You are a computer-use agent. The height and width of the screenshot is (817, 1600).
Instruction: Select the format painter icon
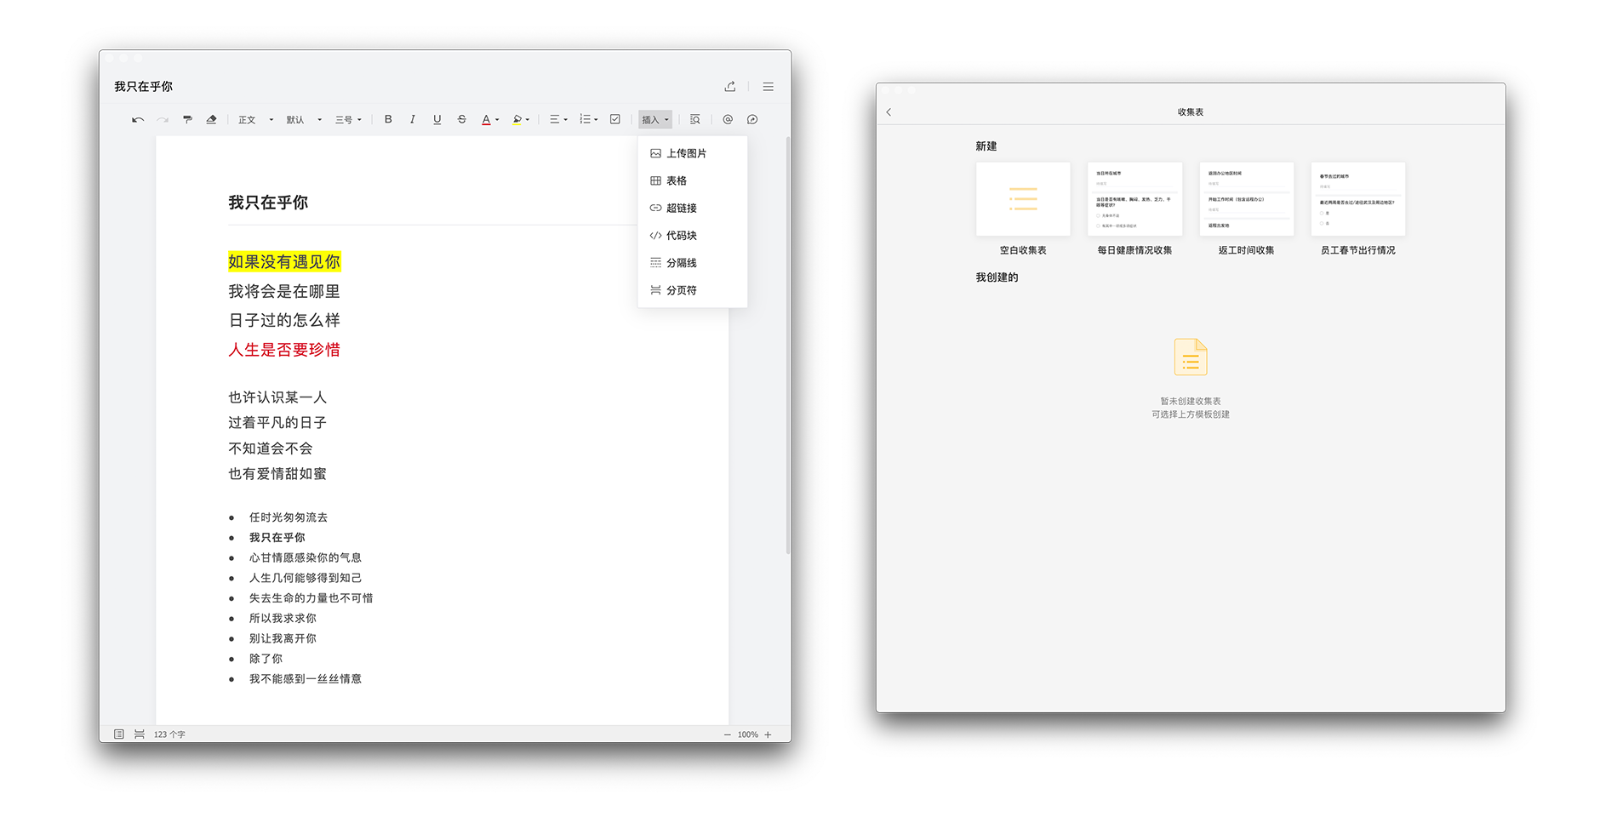[x=187, y=120]
